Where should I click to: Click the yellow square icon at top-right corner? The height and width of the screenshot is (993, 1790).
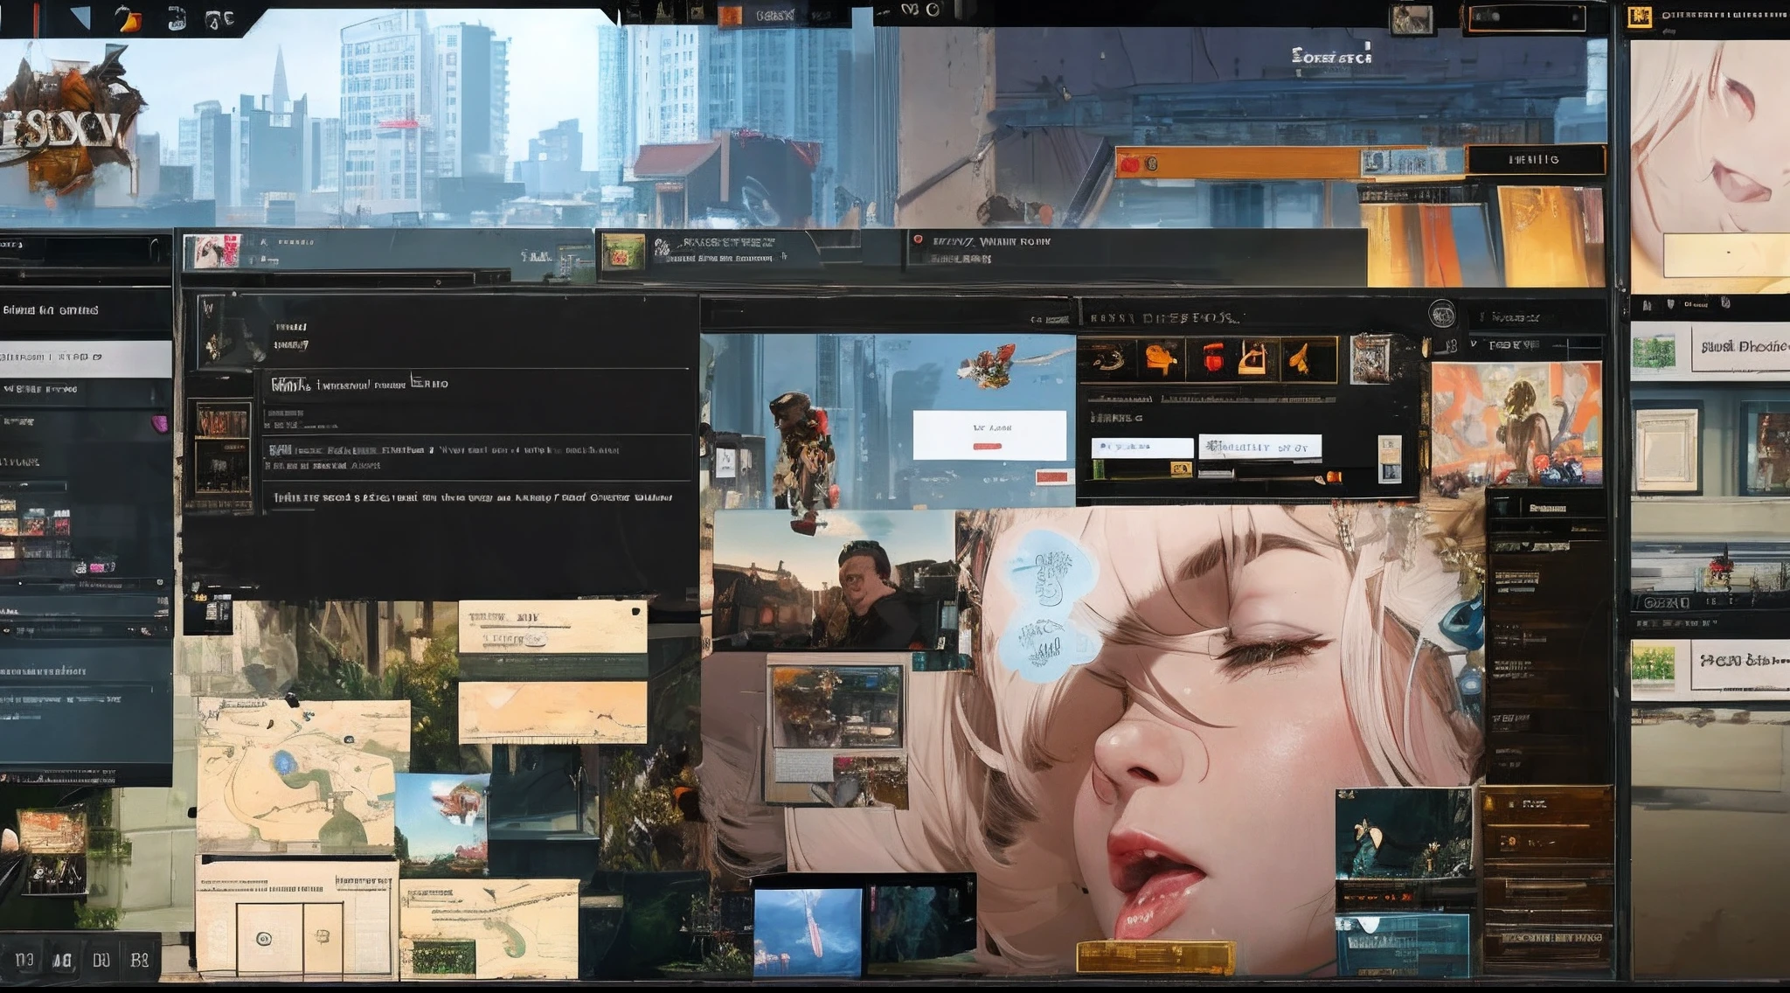click(x=1639, y=16)
